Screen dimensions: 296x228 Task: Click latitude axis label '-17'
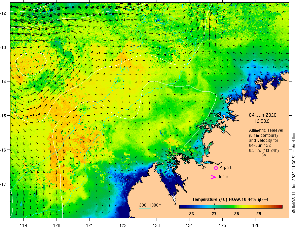pyautogui.click(x=3, y=184)
